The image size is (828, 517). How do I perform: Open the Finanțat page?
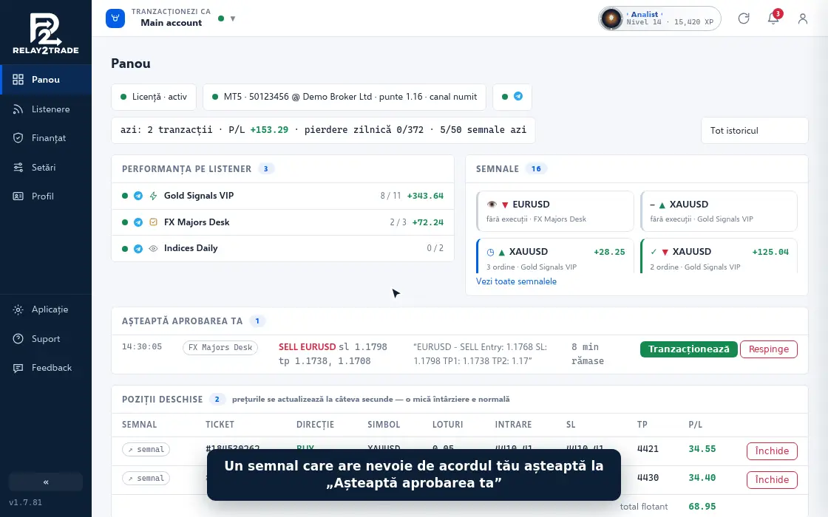46,138
